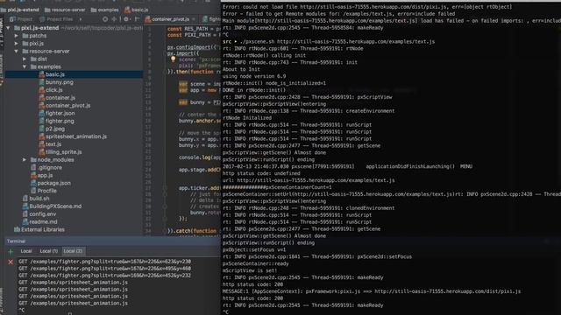The image size is (561, 315).
Task: Click the console.log line in editor
Action: 200,157
